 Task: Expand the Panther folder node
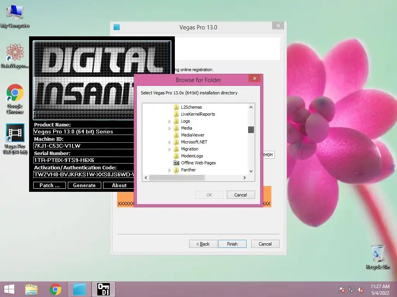tap(169, 170)
